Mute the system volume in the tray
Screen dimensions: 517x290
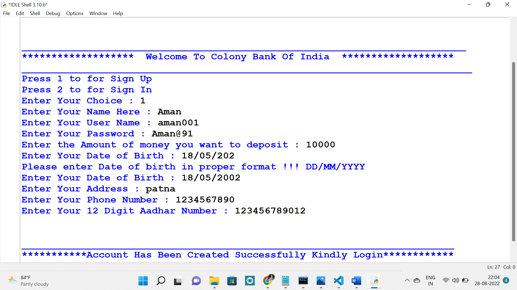tap(456, 280)
